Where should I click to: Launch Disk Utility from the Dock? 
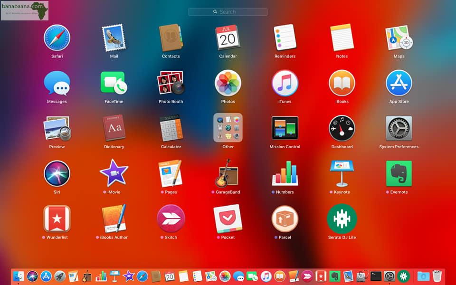[x=362, y=276]
